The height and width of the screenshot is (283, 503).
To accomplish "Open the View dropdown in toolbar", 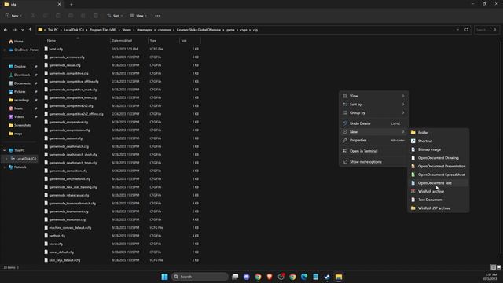I will 138,16.
